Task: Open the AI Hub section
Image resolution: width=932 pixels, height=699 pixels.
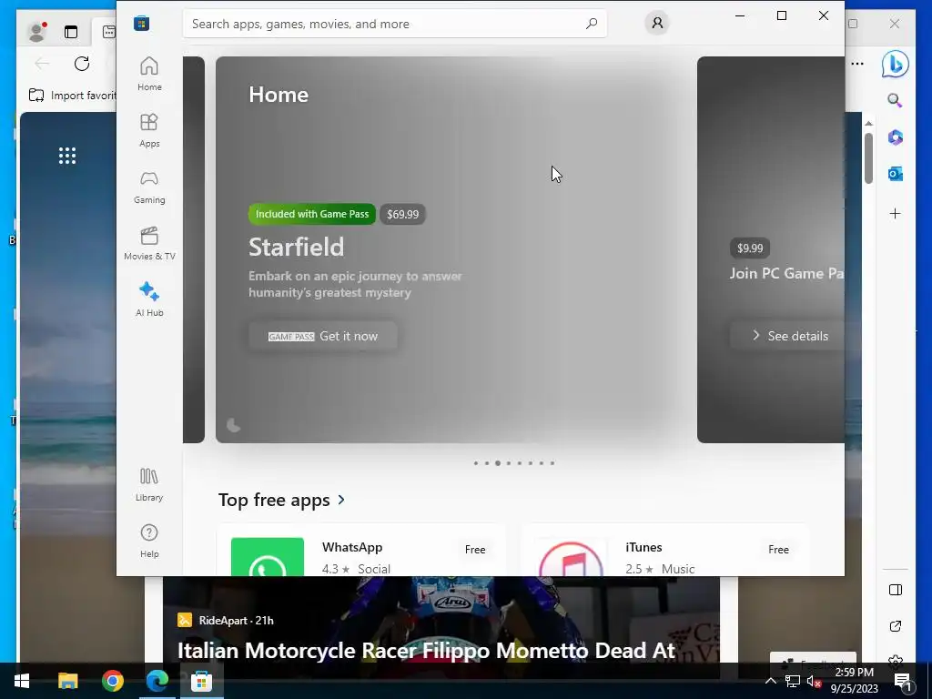Action: [149, 299]
